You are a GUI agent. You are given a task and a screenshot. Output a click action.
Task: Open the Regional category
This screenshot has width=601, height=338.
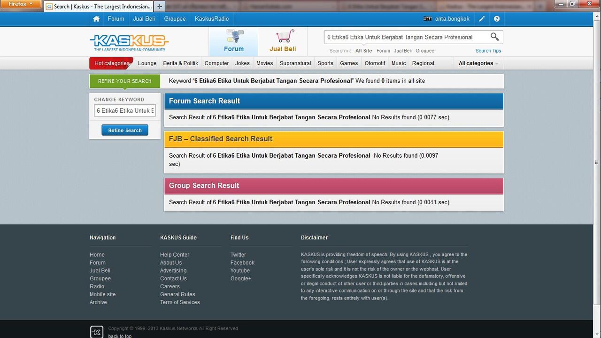click(x=423, y=63)
